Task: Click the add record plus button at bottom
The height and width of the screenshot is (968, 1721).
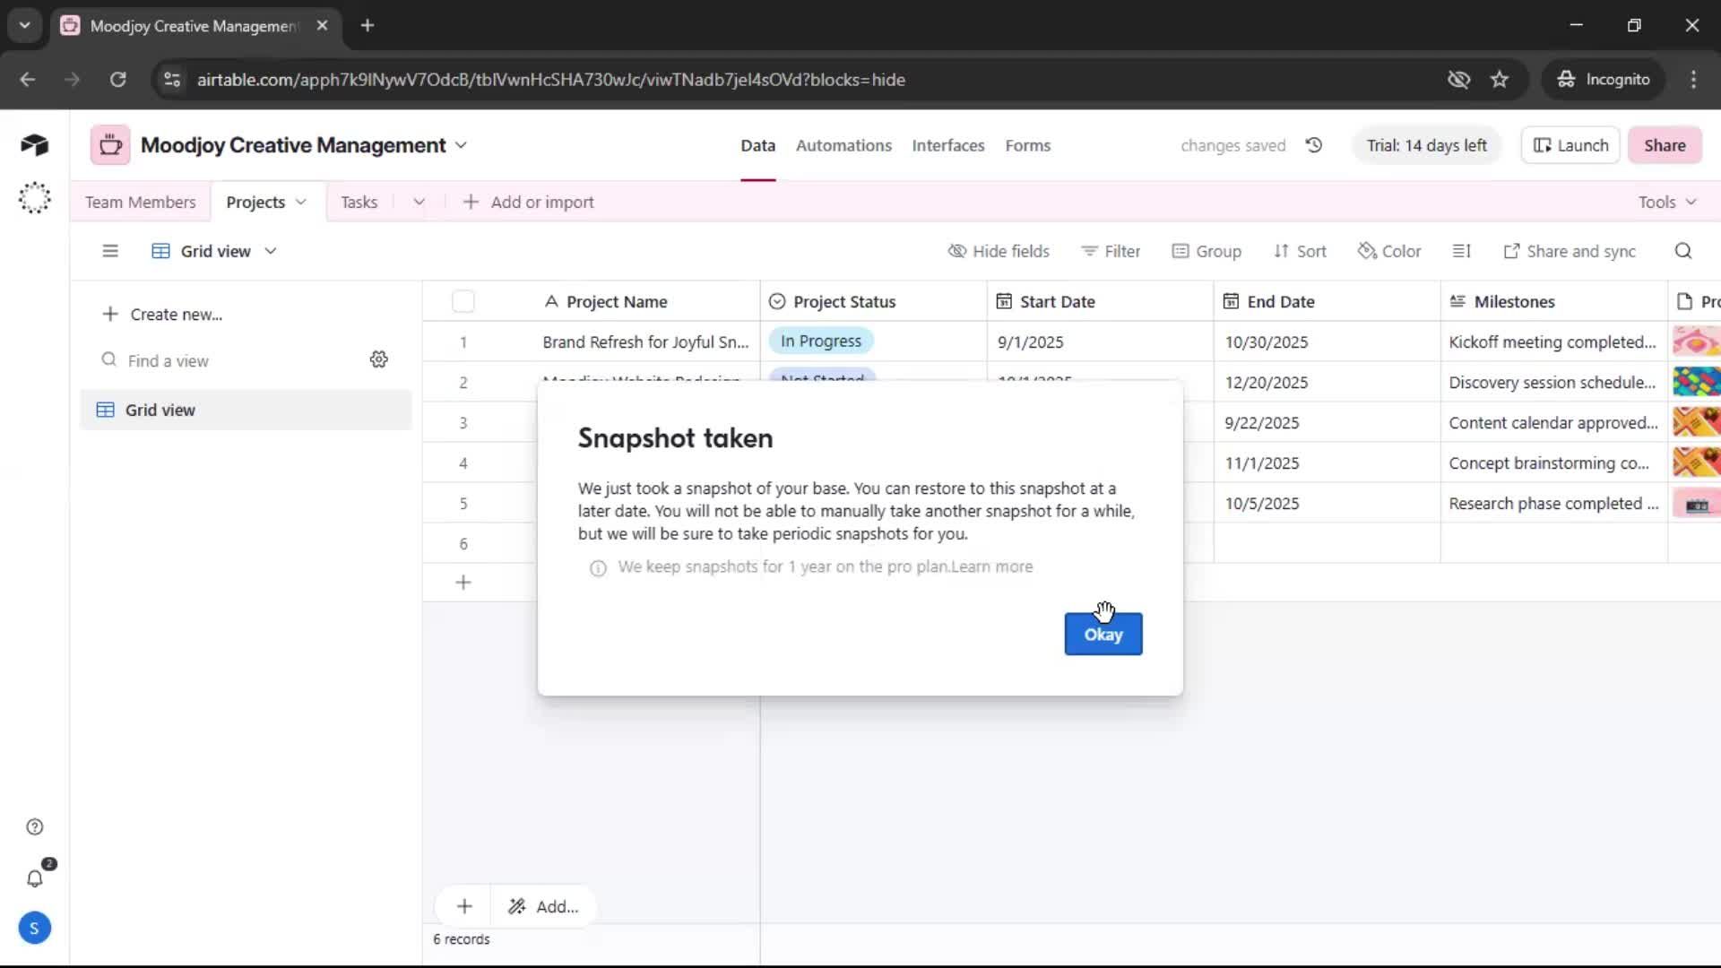Action: click(x=464, y=907)
